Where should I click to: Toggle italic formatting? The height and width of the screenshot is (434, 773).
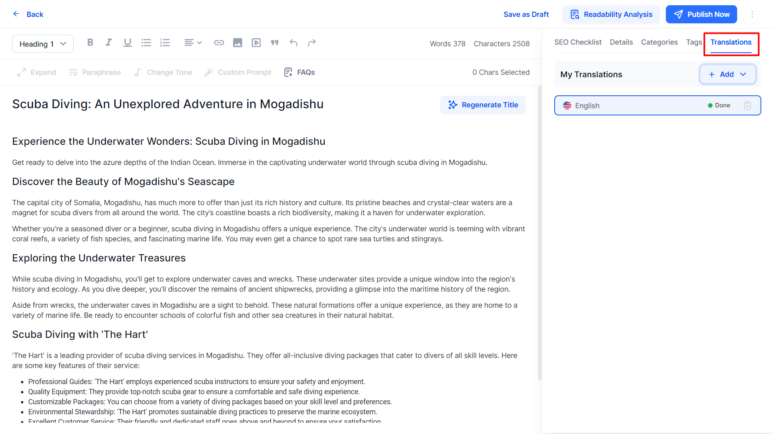coord(109,43)
